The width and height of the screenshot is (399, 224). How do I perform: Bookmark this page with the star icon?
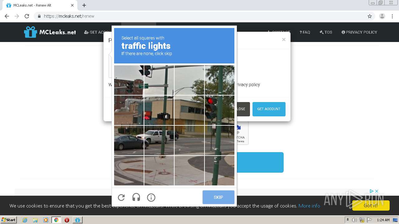click(x=370, y=16)
